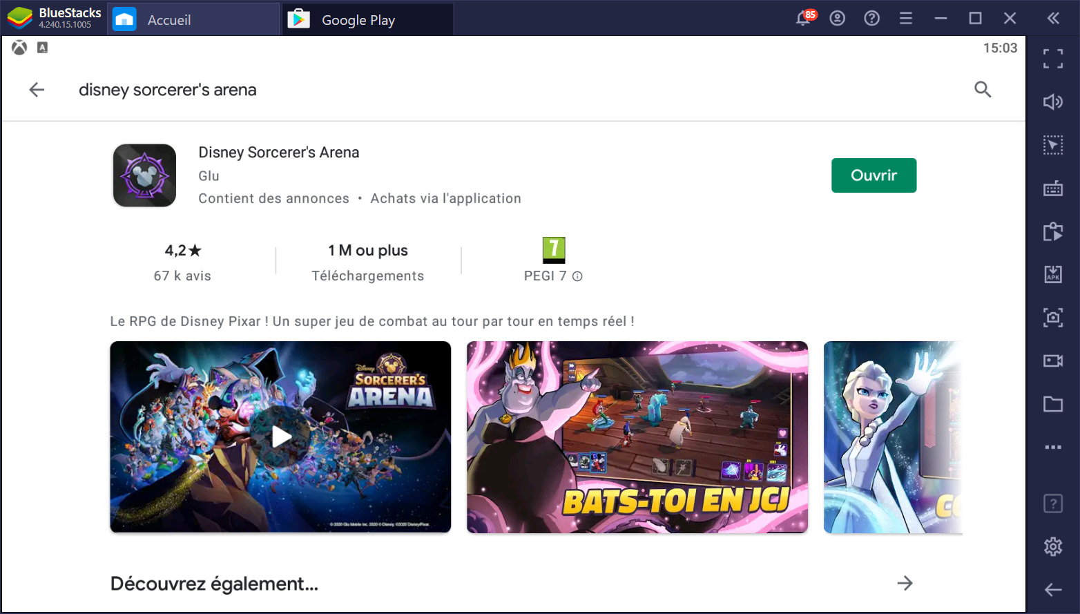The height and width of the screenshot is (614, 1080).
Task: Open the sidebar help question box icon
Action: [x=1053, y=503]
